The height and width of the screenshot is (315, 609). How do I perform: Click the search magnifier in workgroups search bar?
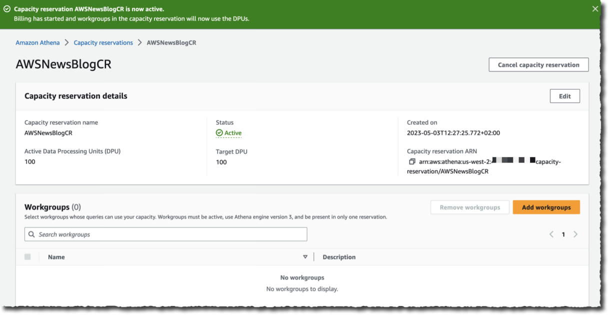point(31,234)
